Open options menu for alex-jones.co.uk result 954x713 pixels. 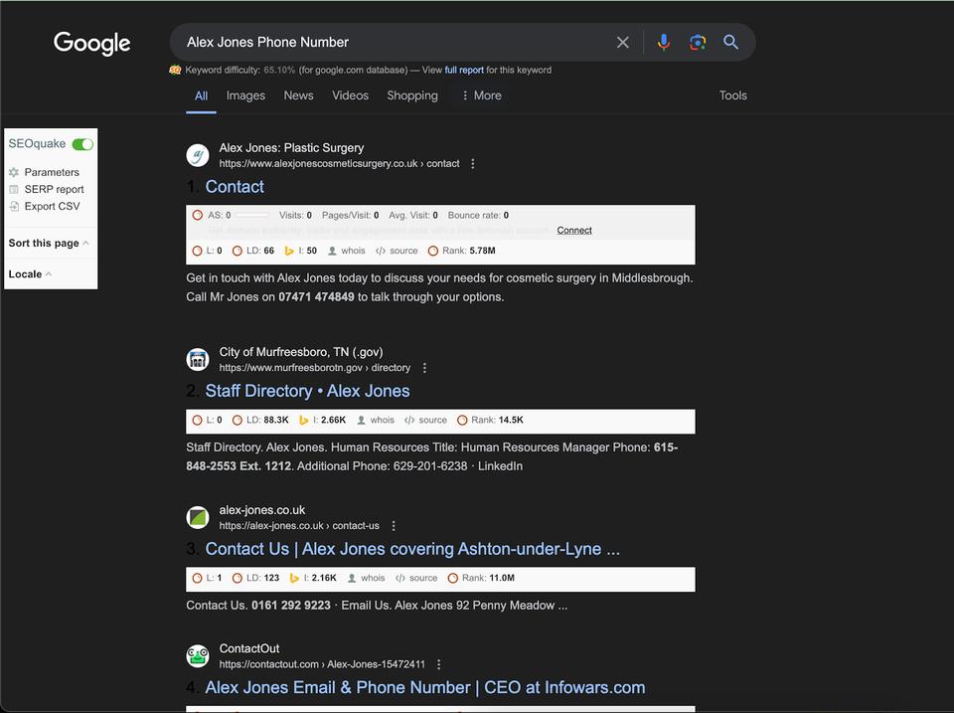point(394,525)
